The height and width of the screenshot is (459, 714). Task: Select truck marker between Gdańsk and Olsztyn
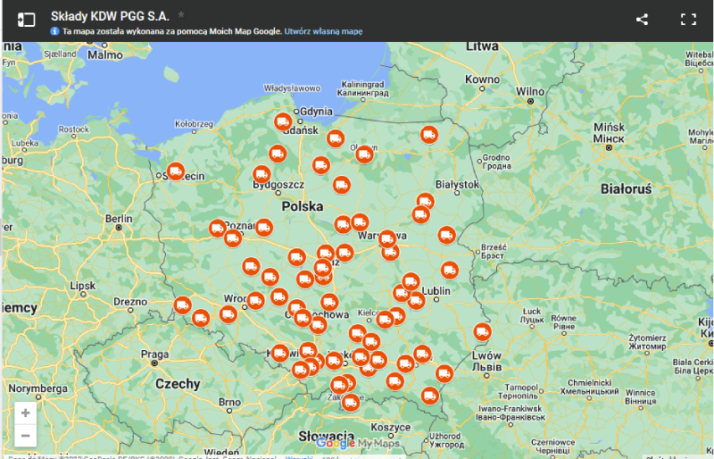tap(336, 138)
